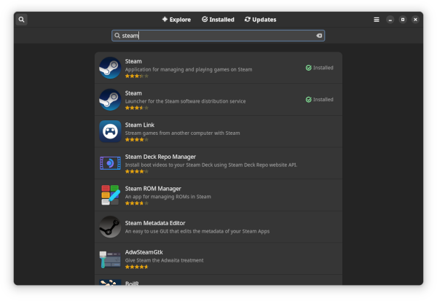The height and width of the screenshot is (301, 437).
Task: Open the Steam ROM Manager icon
Action: 110,195
